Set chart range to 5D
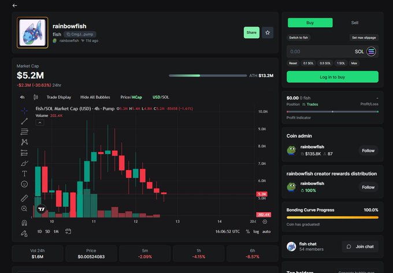 point(47,231)
